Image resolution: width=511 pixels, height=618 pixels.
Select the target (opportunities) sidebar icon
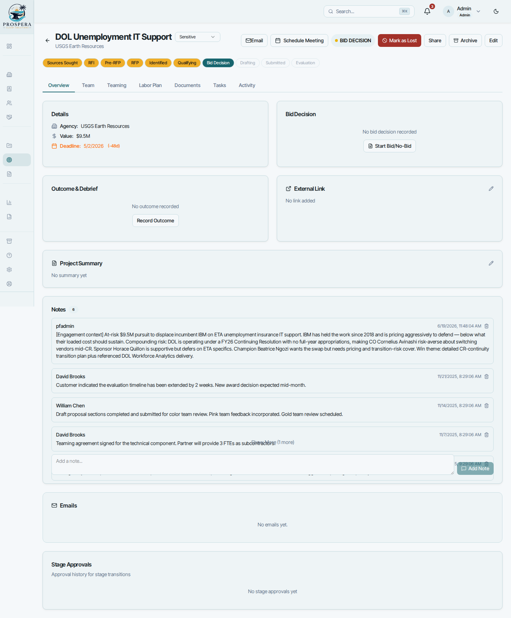[17, 160]
